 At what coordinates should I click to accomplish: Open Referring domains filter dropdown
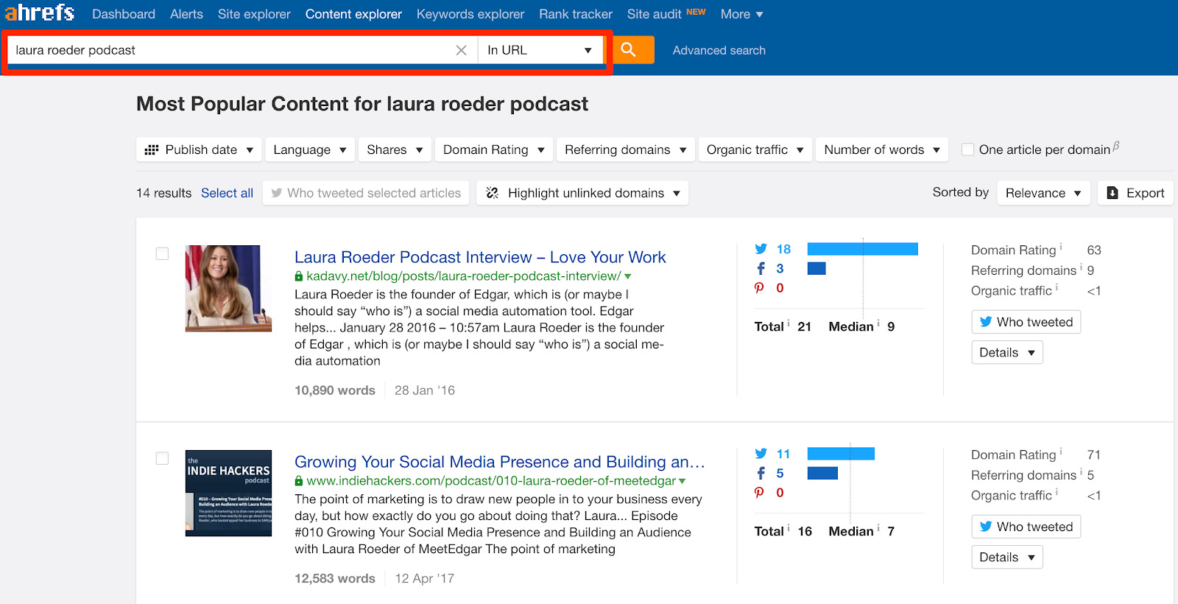coord(626,150)
